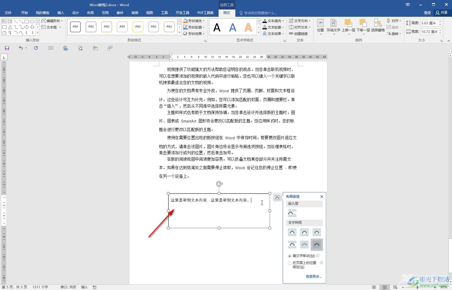Image resolution: width=452 pixels, height=290 pixels.
Task: Click the print preview magnifier icon
Action: (80, 48)
